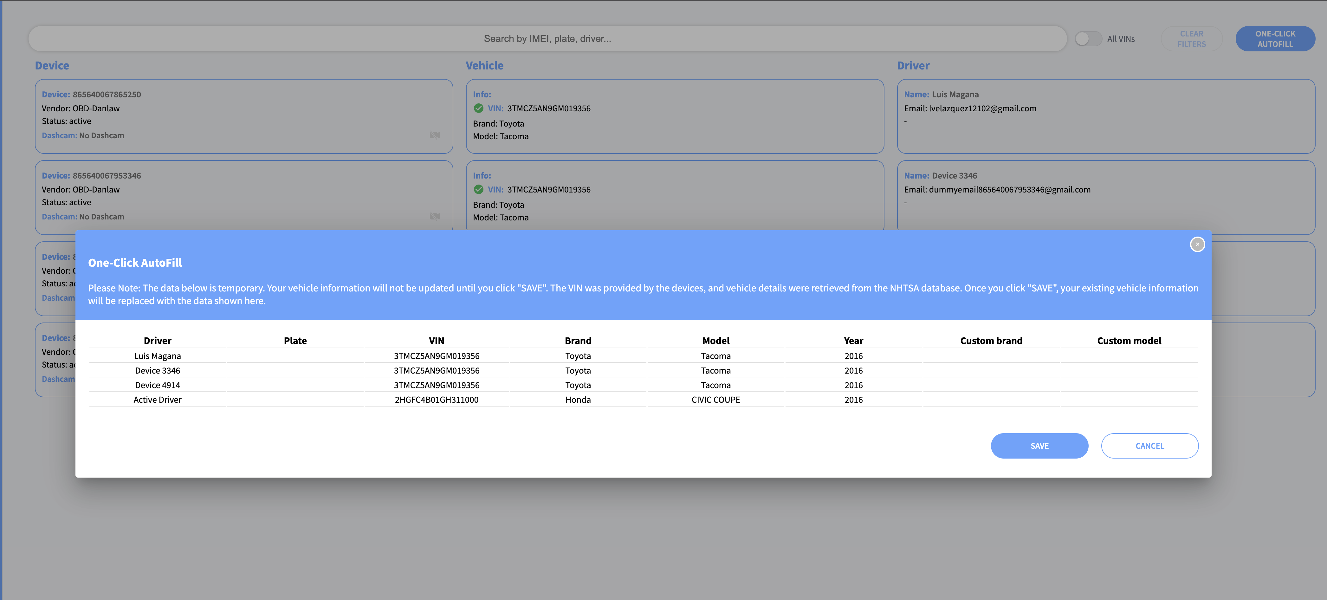The height and width of the screenshot is (600, 1327).
Task: Click the ONE-CLICK AUTOFILL button
Action: point(1275,39)
